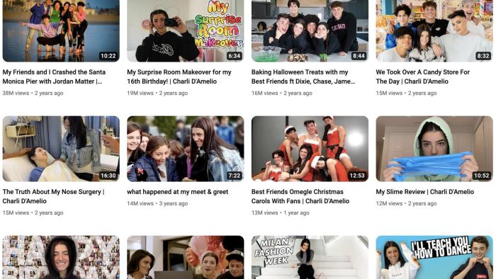Click title 'Best Friends Omegle Christmas Carols With Fans'
Viewport: 496px width, 279px height.
[x=300, y=196]
